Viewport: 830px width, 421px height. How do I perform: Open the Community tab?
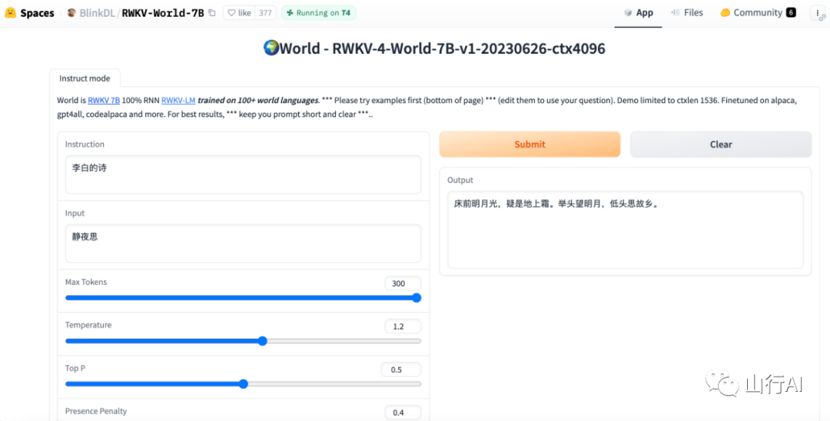pos(758,13)
